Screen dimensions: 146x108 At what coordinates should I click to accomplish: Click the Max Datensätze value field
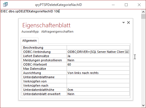click(98, 69)
